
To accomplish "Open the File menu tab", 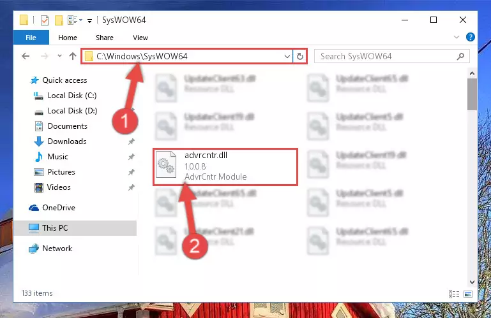I will pyautogui.click(x=31, y=38).
